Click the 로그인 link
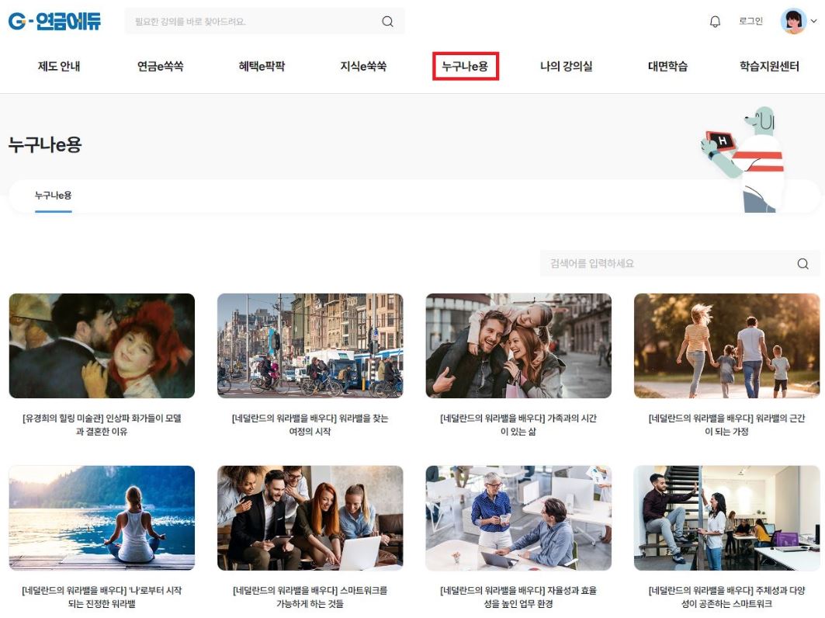This screenshot has width=825, height=618. (x=750, y=22)
